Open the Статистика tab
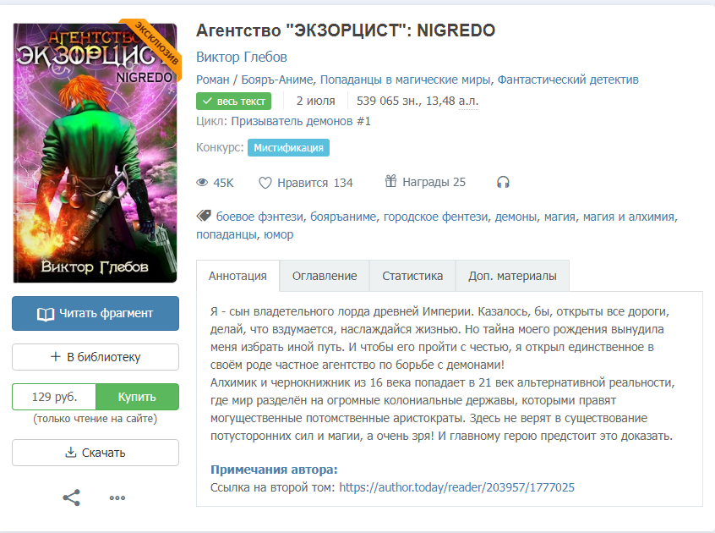715x533 pixels. pyautogui.click(x=412, y=276)
